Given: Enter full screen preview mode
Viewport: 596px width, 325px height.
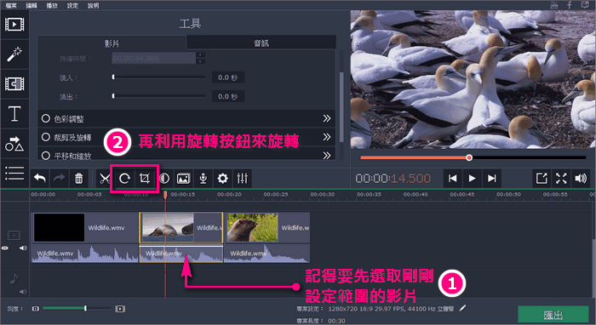Looking at the screenshot, I should pos(561,179).
